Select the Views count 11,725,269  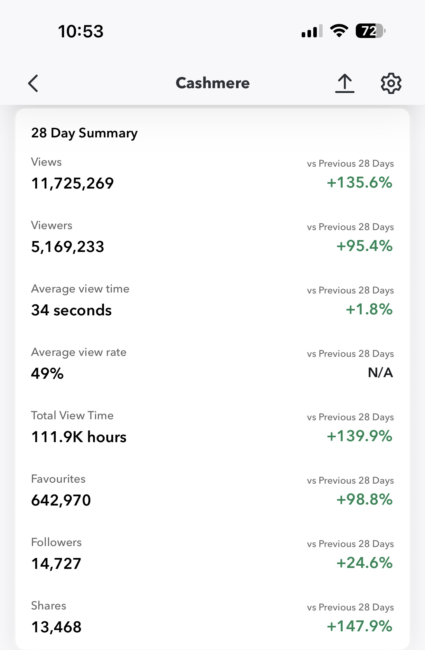[72, 183]
